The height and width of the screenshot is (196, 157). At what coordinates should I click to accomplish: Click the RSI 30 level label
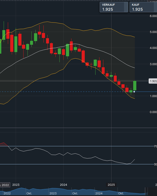[155, 164]
